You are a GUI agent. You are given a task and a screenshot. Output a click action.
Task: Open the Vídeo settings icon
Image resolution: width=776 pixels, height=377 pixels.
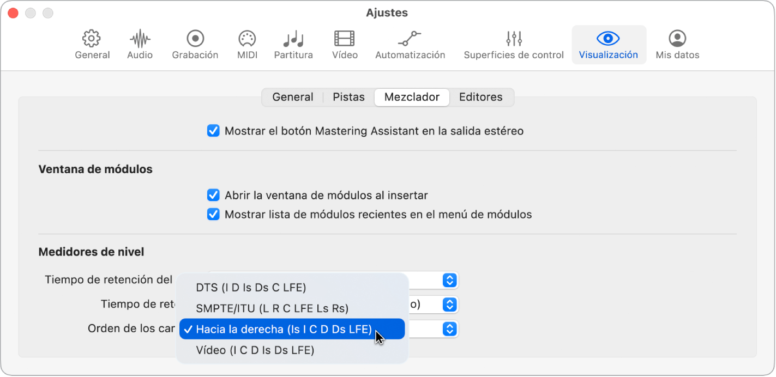(344, 44)
